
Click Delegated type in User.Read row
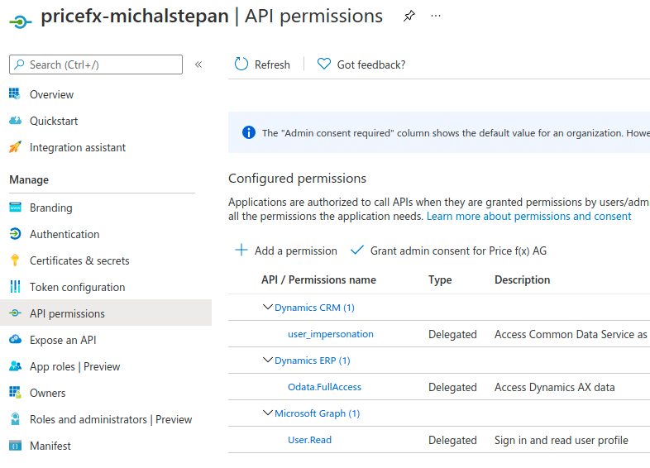(452, 440)
